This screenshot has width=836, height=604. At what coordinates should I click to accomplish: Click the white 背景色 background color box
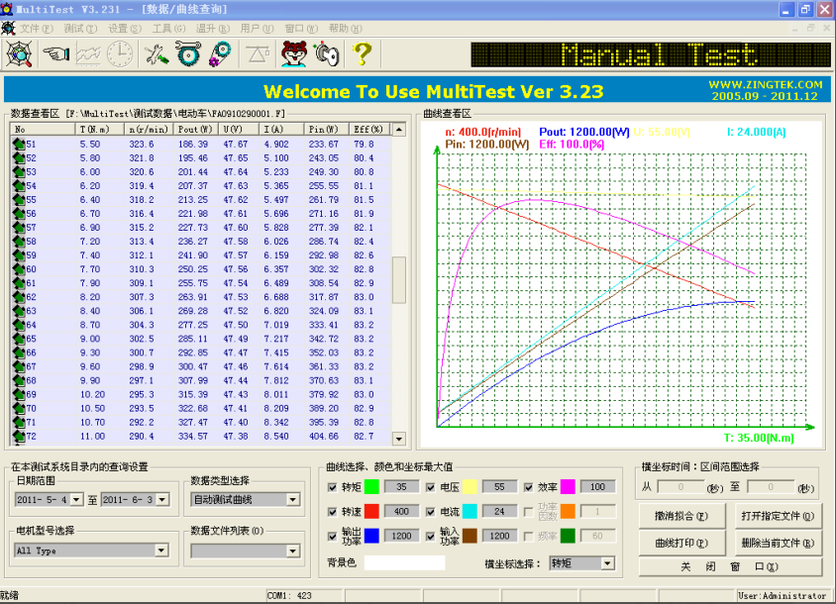404,562
